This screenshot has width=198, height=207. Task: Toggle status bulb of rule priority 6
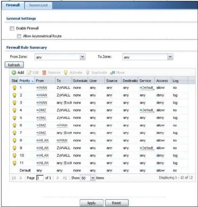(x=14, y=125)
